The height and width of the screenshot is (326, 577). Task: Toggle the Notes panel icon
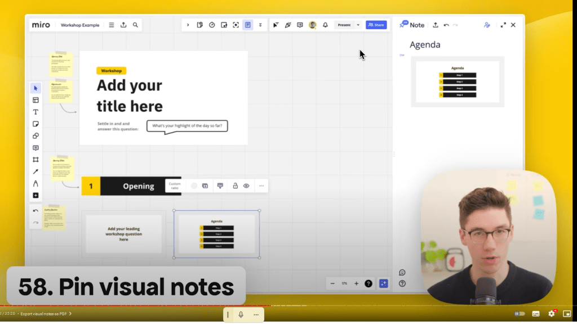(248, 25)
